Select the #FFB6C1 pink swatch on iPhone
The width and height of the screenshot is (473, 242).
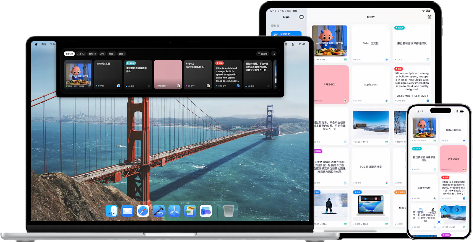pyautogui.click(x=453, y=158)
